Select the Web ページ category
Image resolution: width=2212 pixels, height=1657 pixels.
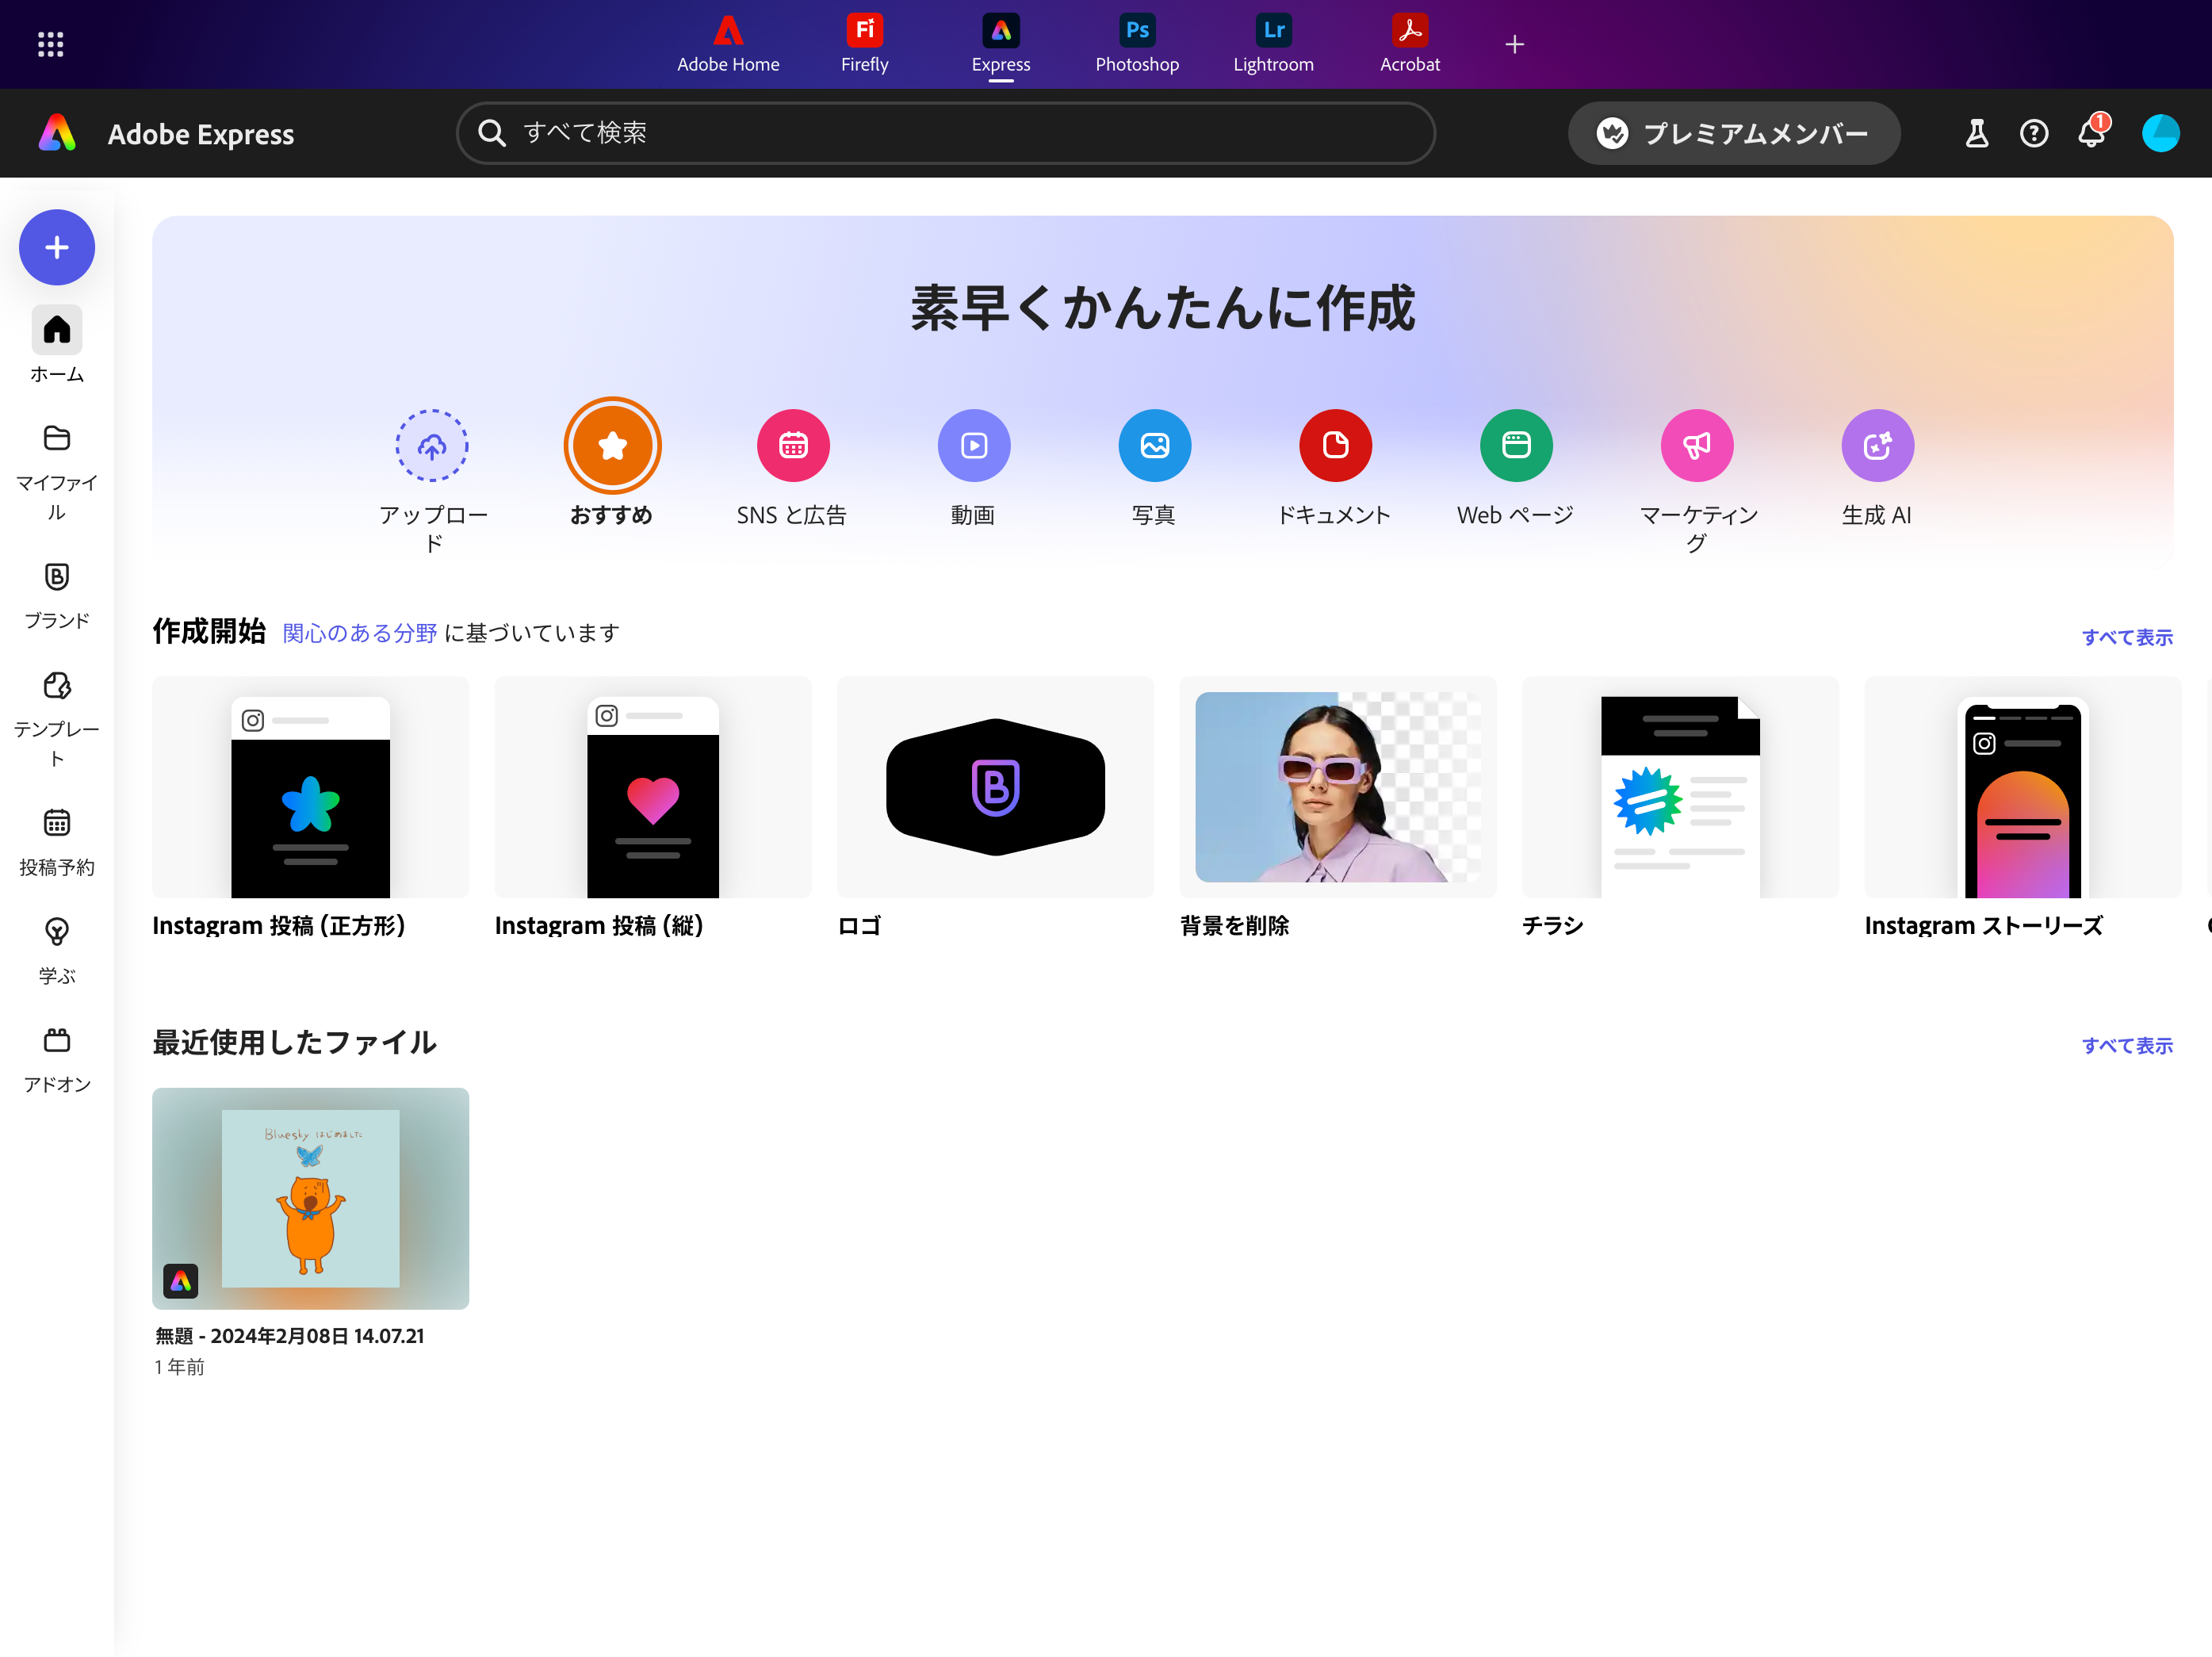coord(1516,445)
